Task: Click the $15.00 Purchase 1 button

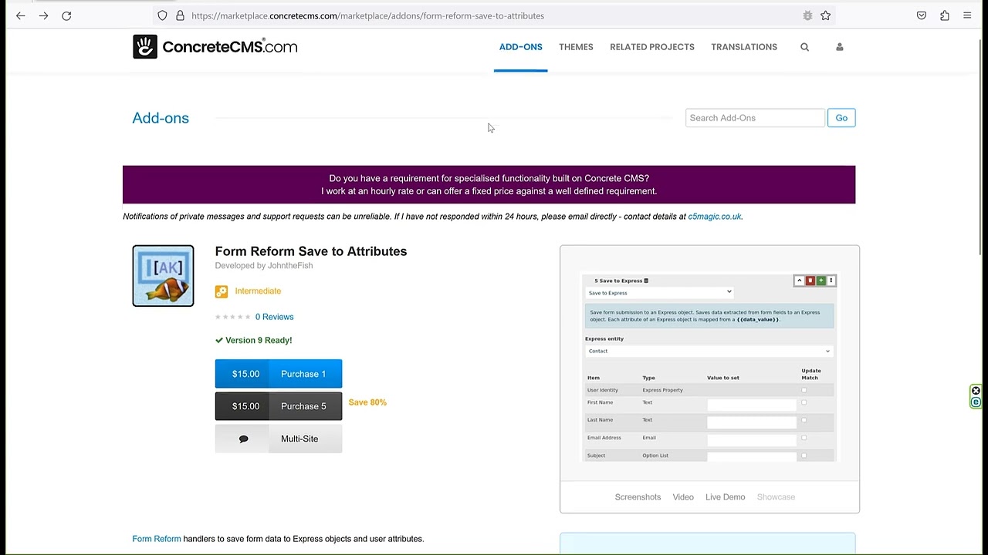Action: 279,374
